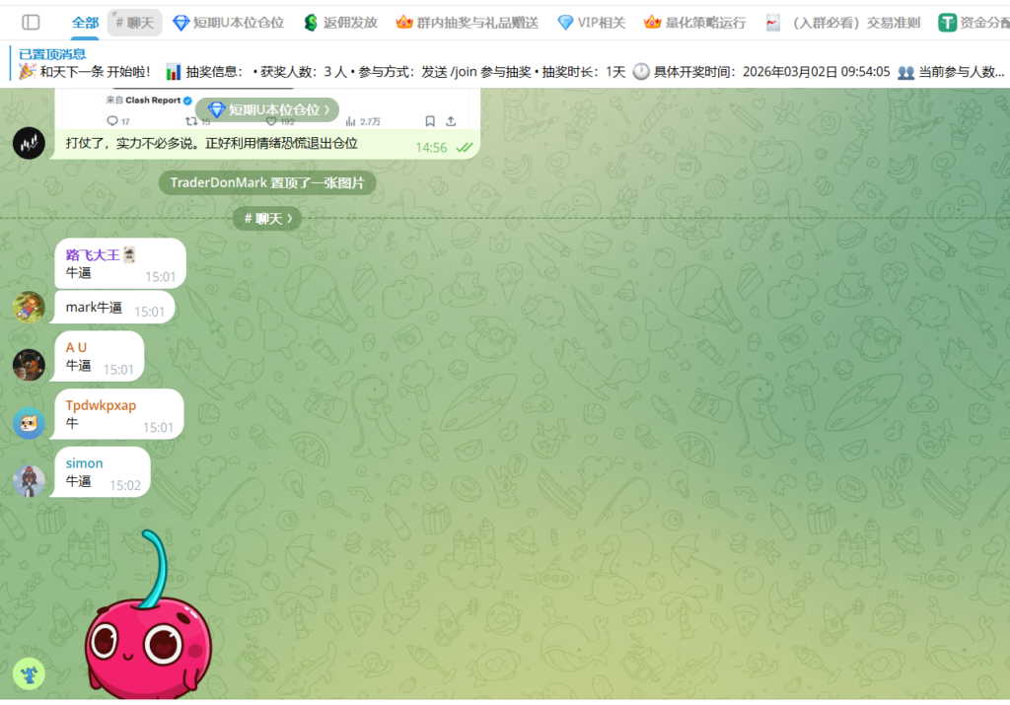Viewport: 1010px width, 705px height.
Task: Toggle the sidebar panel icon
Action: [x=31, y=22]
